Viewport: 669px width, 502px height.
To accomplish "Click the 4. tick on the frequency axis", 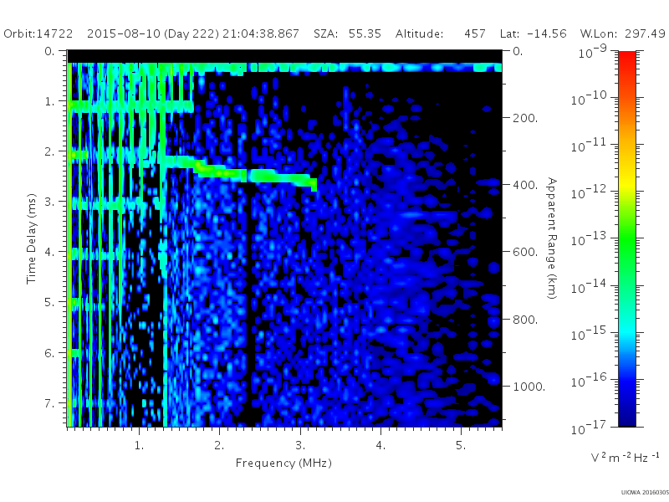I will pos(380,446).
